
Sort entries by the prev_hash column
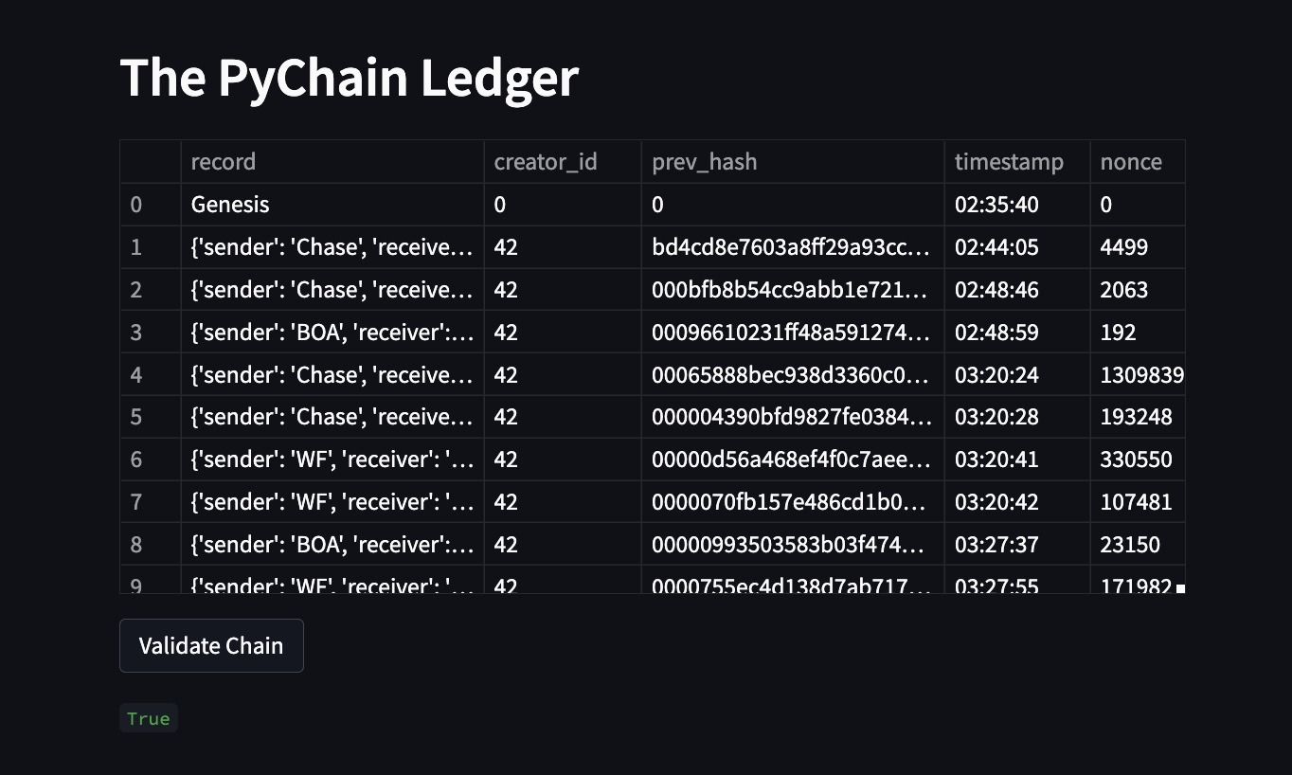(704, 161)
